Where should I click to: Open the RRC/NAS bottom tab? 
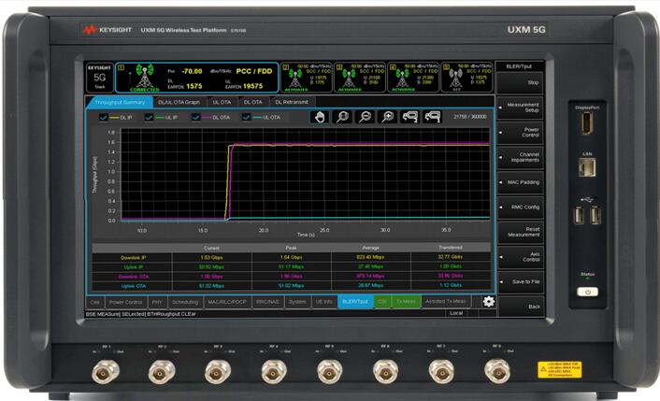267,302
